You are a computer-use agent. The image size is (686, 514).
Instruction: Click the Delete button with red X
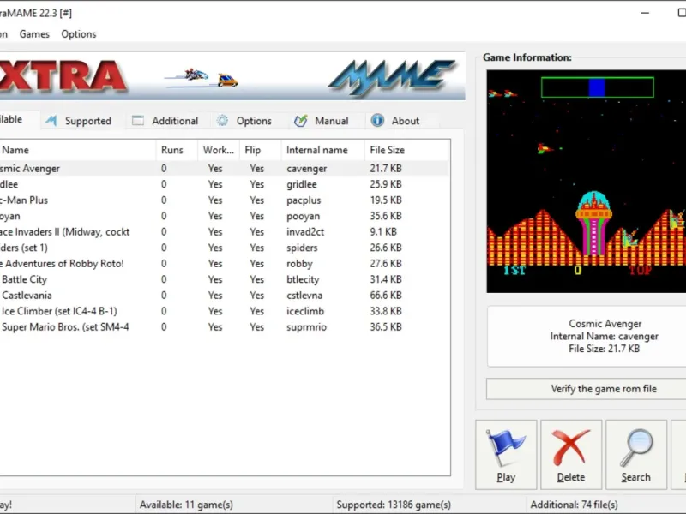pos(571,455)
